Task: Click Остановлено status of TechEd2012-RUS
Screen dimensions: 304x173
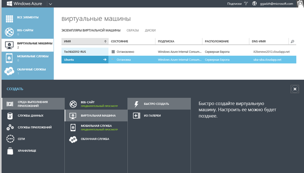Action: pos(125,52)
